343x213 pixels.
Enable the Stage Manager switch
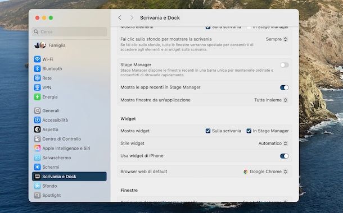(284, 65)
